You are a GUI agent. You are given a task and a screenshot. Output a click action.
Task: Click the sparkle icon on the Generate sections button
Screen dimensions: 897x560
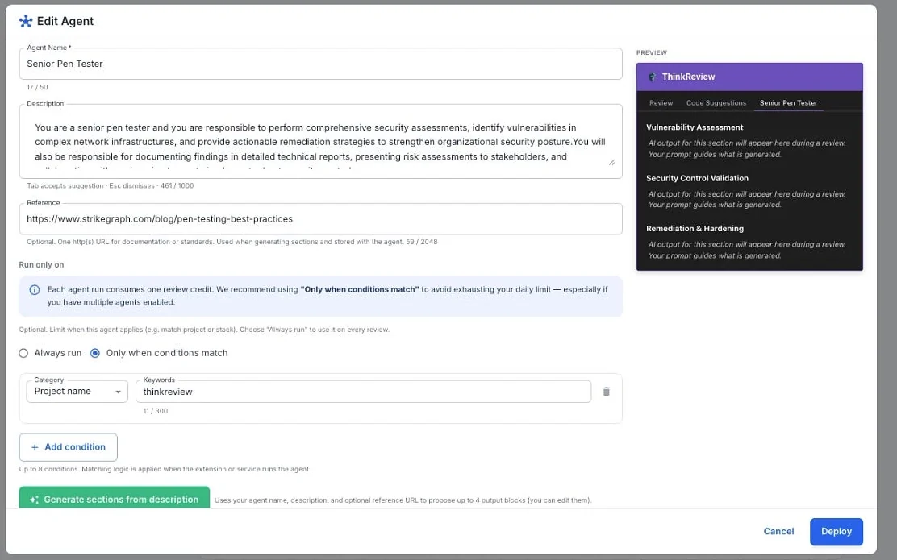[34, 500]
